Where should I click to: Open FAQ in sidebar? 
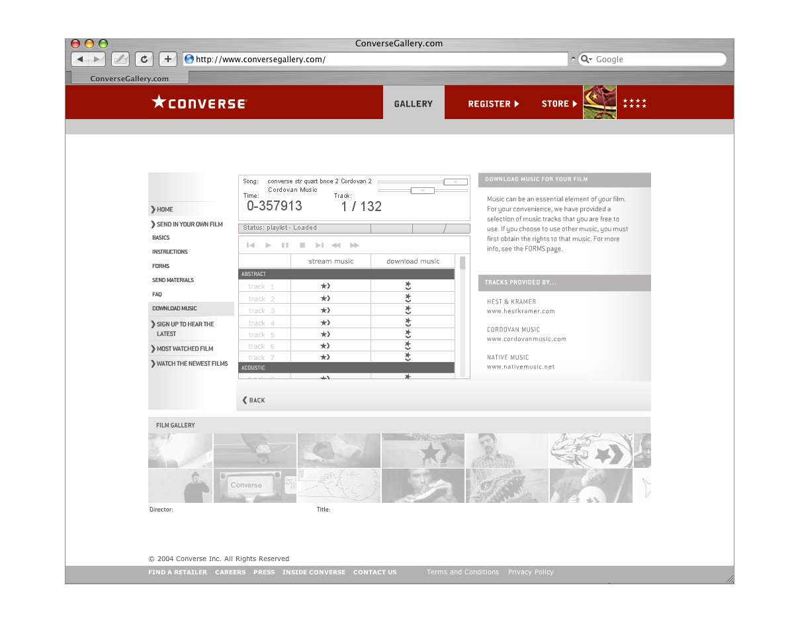coord(157,294)
